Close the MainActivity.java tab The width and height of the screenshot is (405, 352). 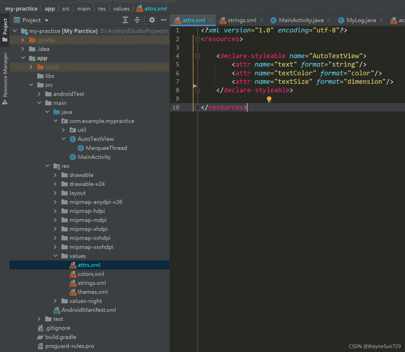pos(329,20)
